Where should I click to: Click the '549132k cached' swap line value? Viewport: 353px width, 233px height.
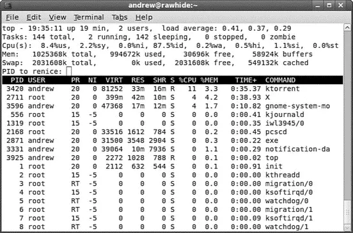[278, 63]
